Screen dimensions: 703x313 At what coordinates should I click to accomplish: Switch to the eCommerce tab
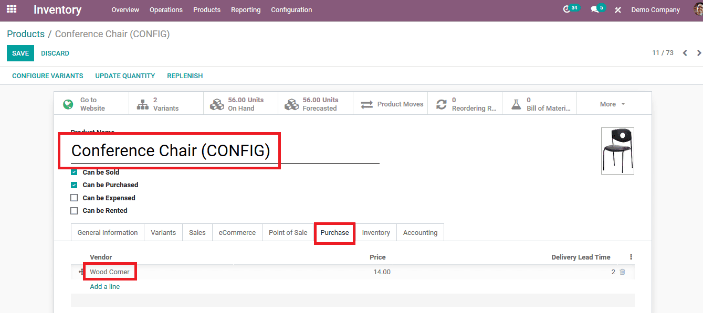[x=237, y=232]
